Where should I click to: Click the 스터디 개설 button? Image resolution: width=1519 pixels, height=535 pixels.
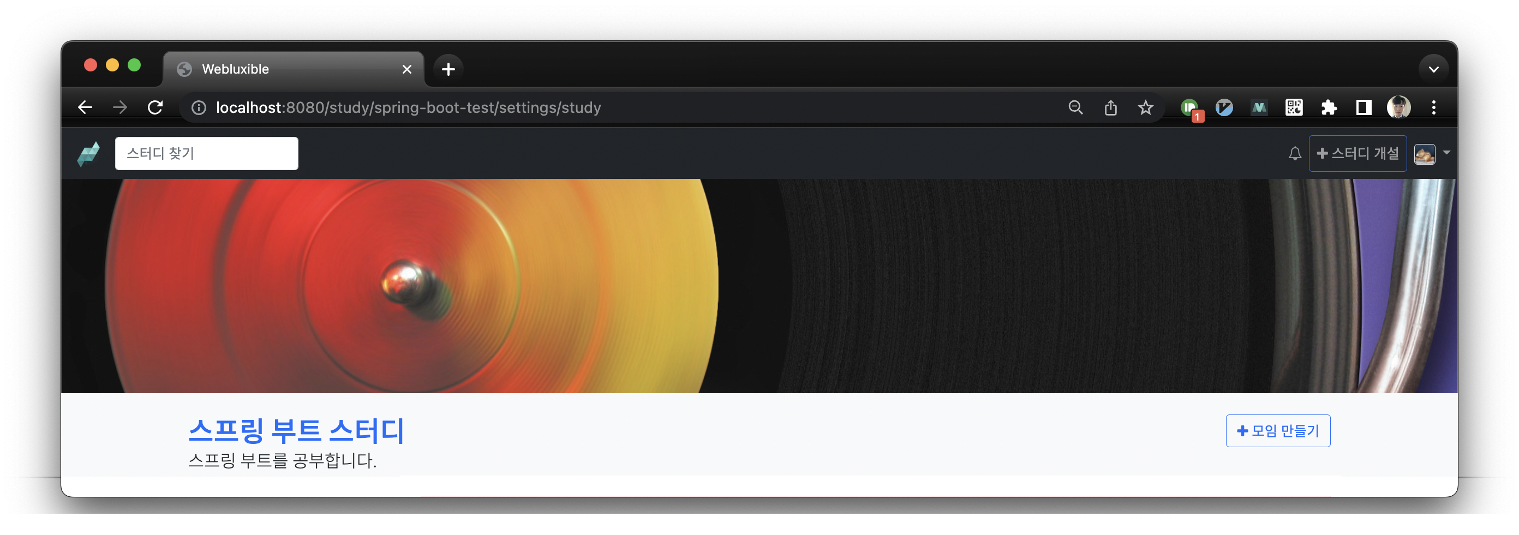(x=1357, y=153)
